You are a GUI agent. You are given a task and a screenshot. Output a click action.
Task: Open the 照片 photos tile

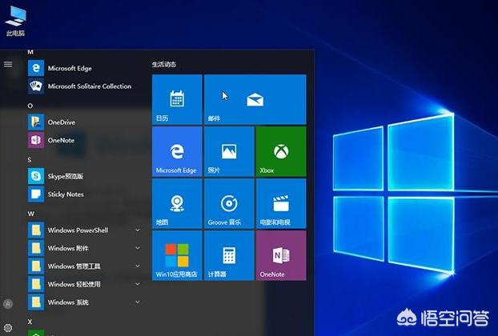(x=229, y=151)
